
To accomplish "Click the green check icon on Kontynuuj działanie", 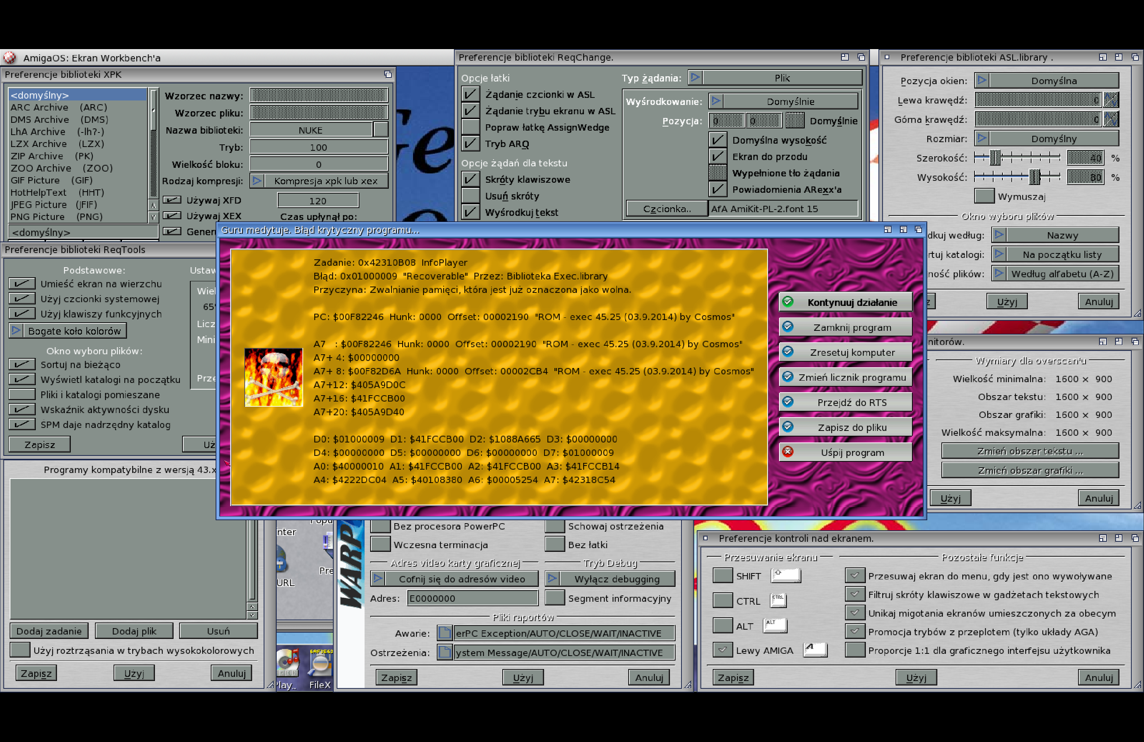I will pyautogui.click(x=787, y=302).
